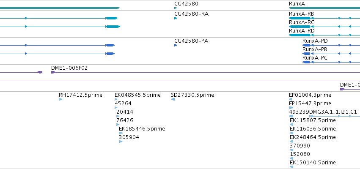Click the RunxA-PD coding exon block
This screenshot has width=360, height=169.
coord(306,45)
